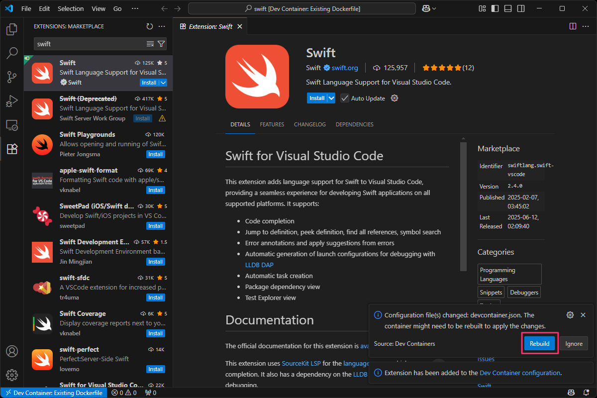Open the Source Control view
This screenshot has width=597, height=398.
[12, 77]
